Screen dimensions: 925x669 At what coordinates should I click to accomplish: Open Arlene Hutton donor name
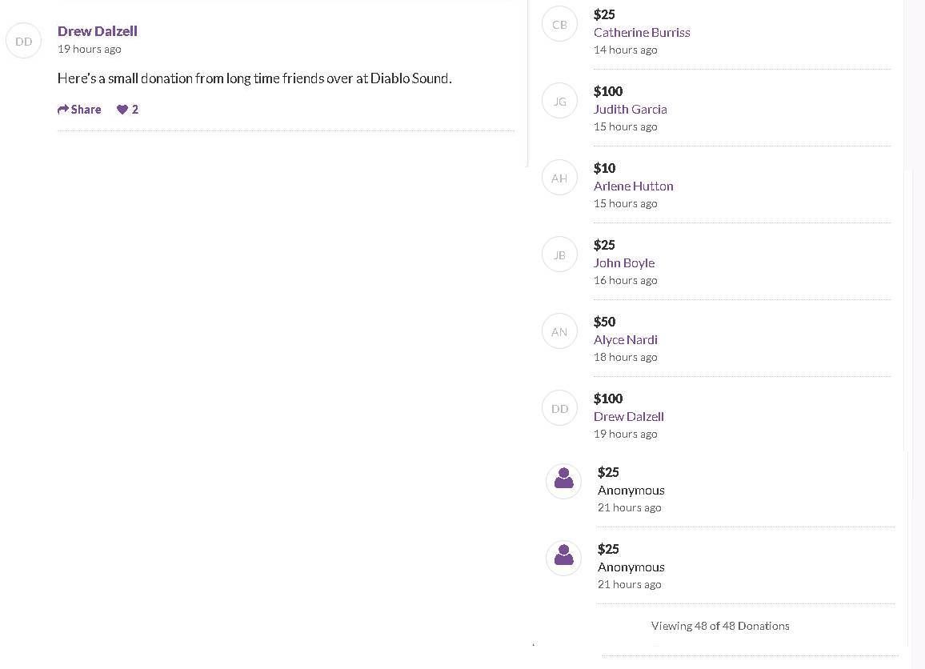tap(633, 186)
